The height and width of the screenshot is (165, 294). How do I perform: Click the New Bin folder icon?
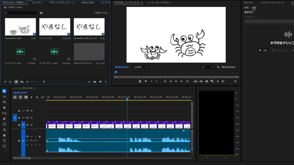[95, 82]
